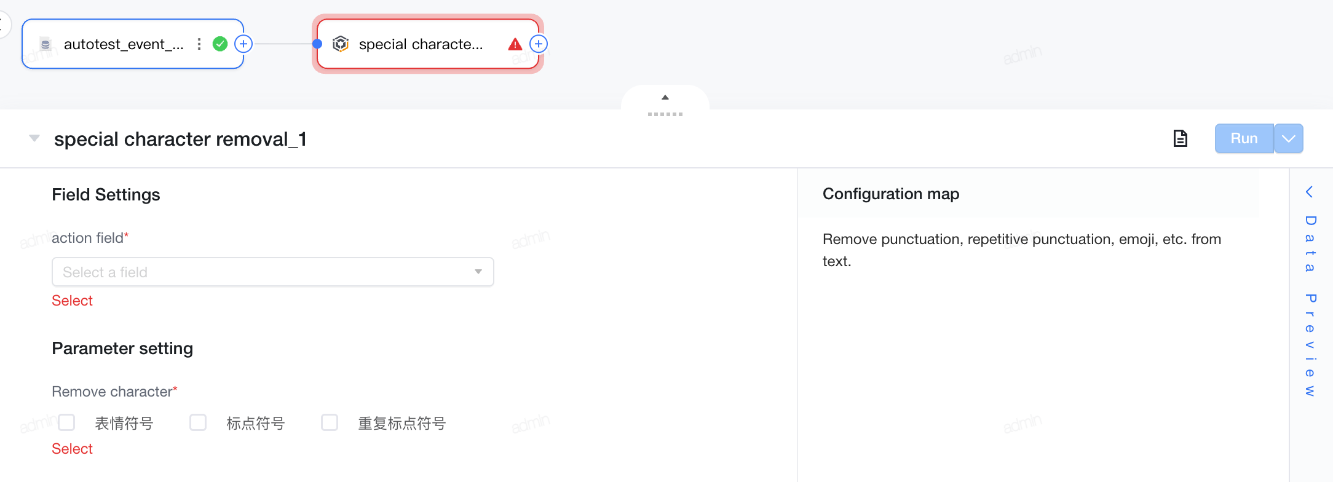Click the blue input port of special character node
The height and width of the screenshot is (482, 1333).
(x=317, y=44)
